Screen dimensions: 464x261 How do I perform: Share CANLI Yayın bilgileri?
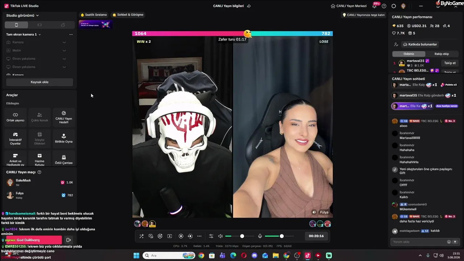click(249, 6)
